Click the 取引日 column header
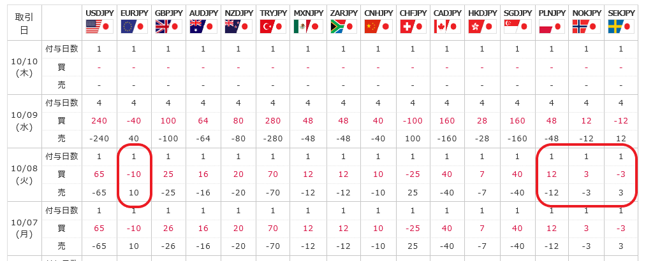The width and height of the screenshot is (646, 261). pyautogui.click(x=24, y=24)
